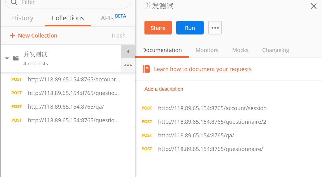Click the documentation book icon
This screenshot has height=177, width=322.
pos(146,69)
